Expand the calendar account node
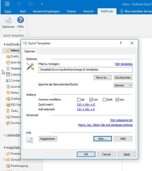The width and height of the screenshot is (152, 171). point(4,135)
